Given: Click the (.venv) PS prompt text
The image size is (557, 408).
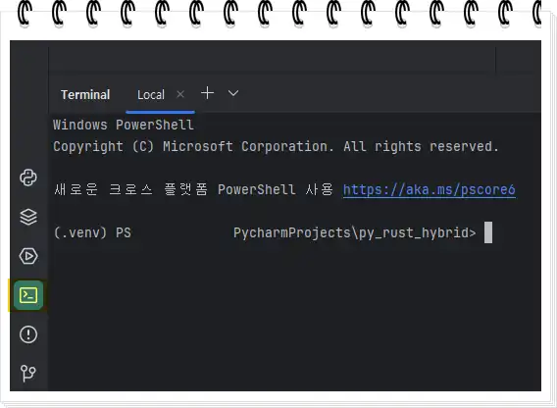Looking at the screenshot, I should [x=92, y=232].
